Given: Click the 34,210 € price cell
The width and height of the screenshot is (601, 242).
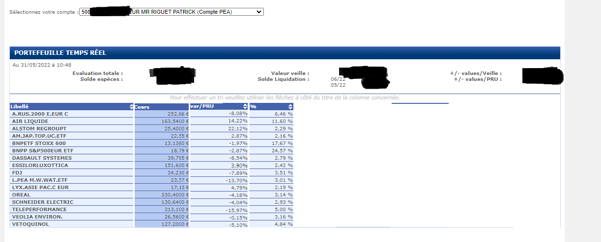Looking at the screenshot, I should [162, 172].
